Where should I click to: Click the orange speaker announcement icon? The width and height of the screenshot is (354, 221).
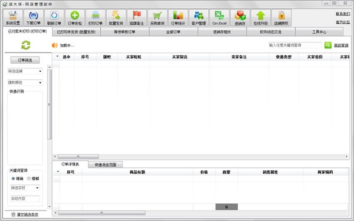click(x=55, y=45)
